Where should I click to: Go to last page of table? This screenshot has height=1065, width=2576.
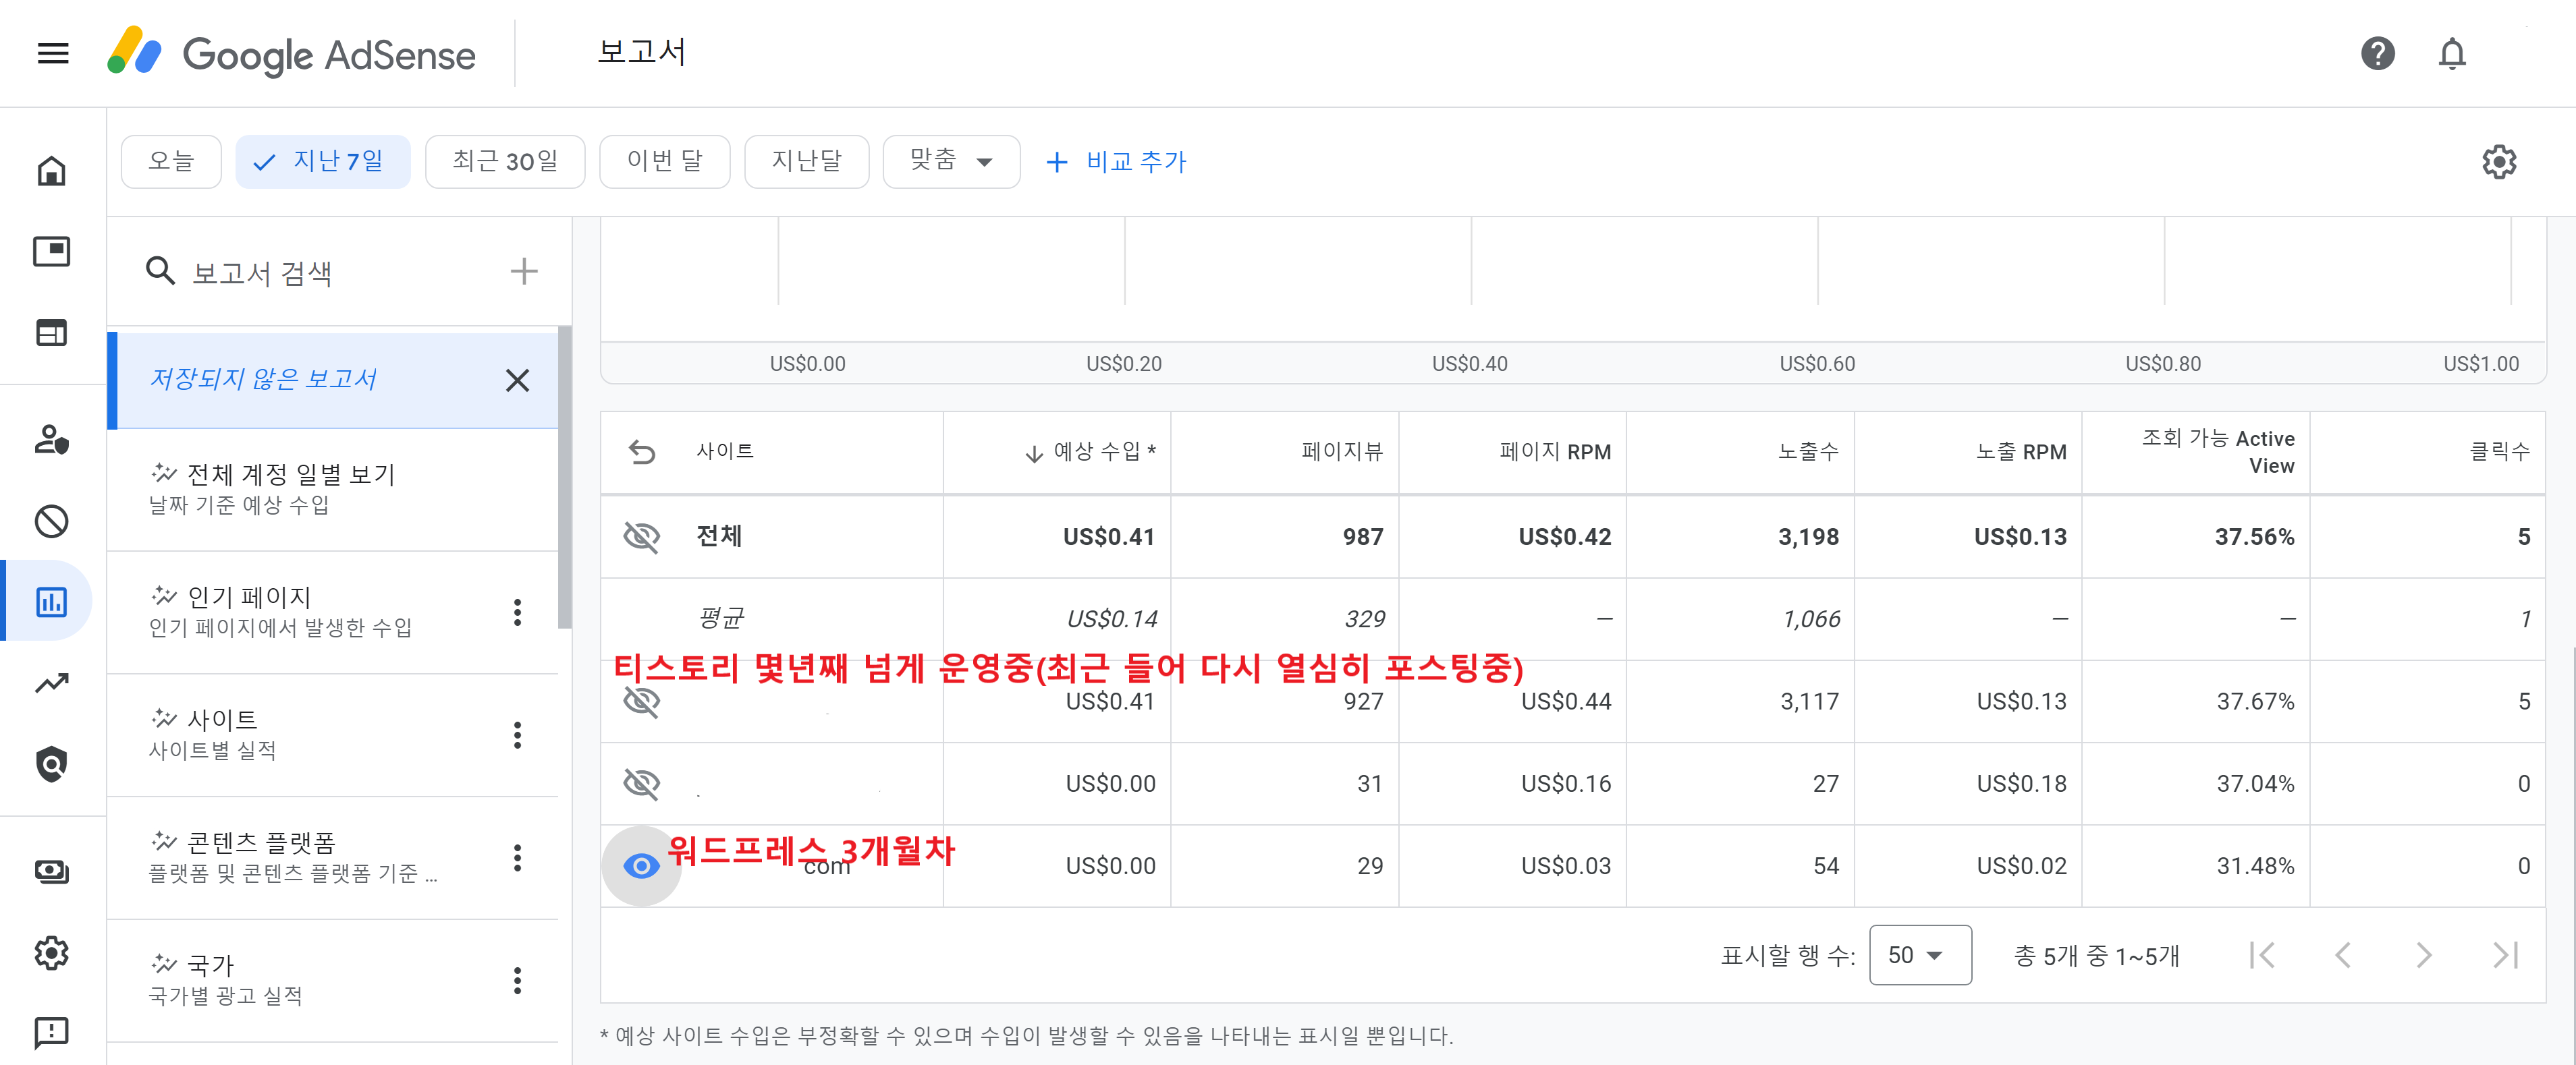coord(2505,955)
